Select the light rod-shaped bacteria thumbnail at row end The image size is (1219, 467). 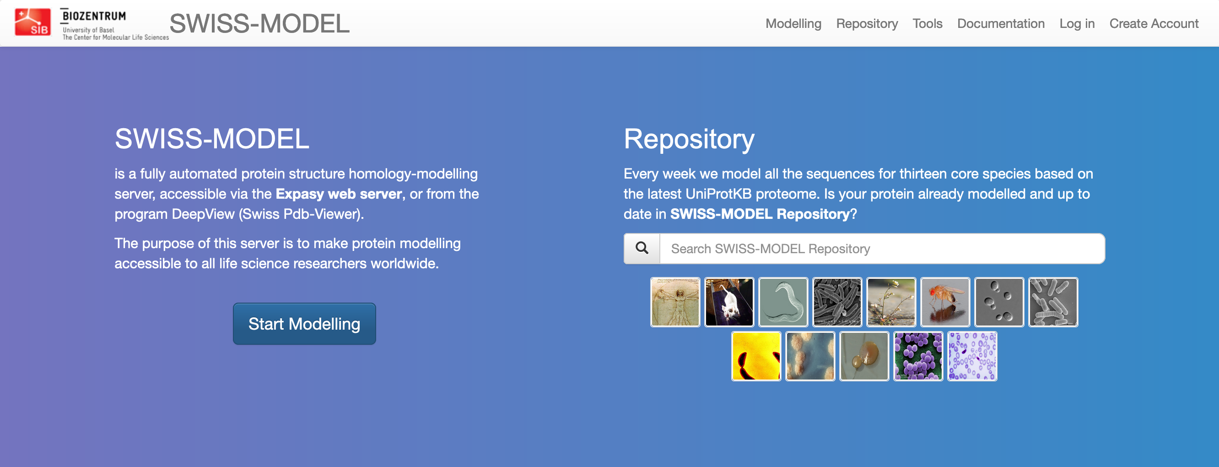coord(1053,302)
